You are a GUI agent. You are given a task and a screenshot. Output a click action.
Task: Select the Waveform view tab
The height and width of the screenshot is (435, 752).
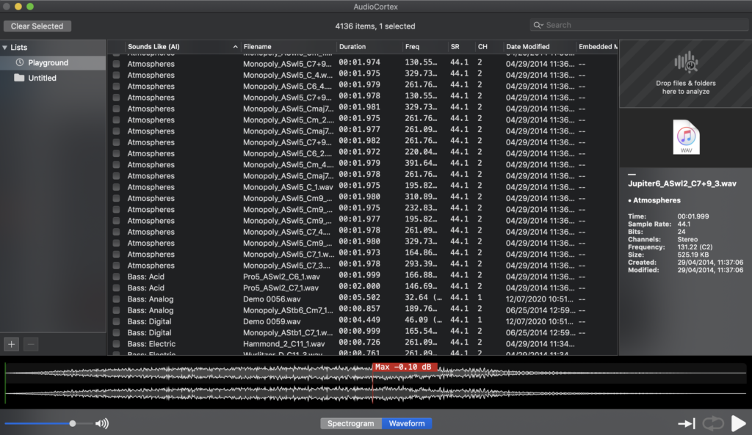tap(407, 423)
